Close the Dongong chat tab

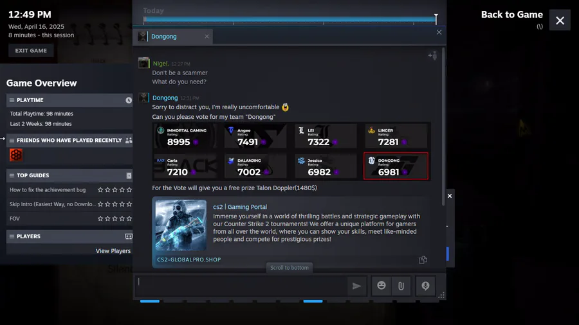click(207, 37)
